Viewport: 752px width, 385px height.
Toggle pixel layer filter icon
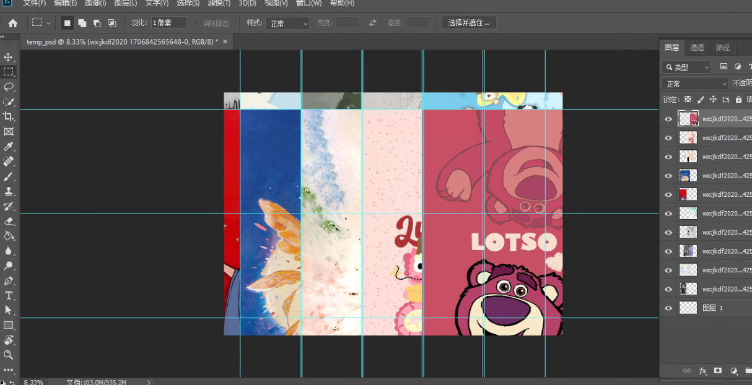724,66
